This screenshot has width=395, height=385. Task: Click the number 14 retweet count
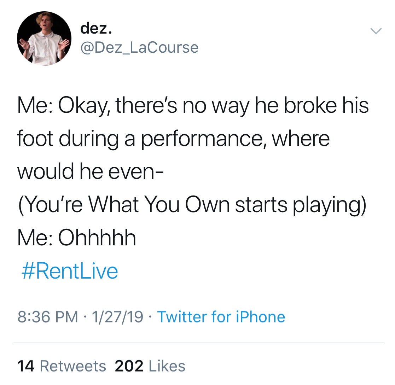pos(25,366)
